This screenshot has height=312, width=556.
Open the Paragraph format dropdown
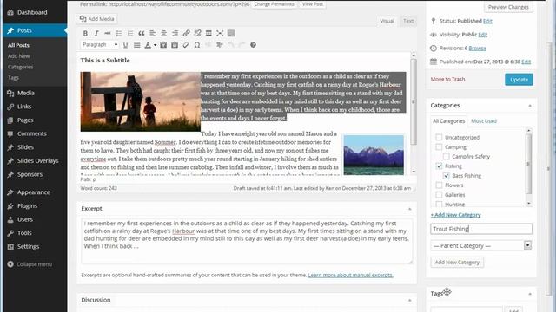[x=100, y=44]
